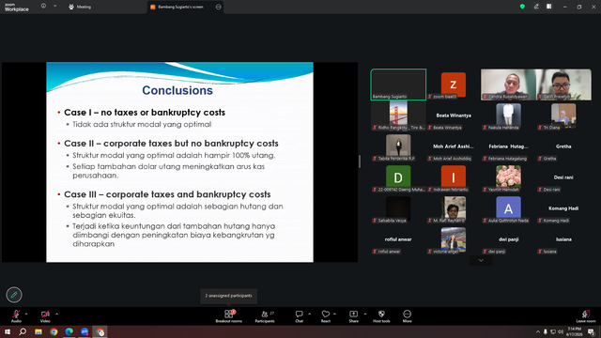601x338 pixels.
Task: Select lusiana participant tile
Action: coord(563,239)
